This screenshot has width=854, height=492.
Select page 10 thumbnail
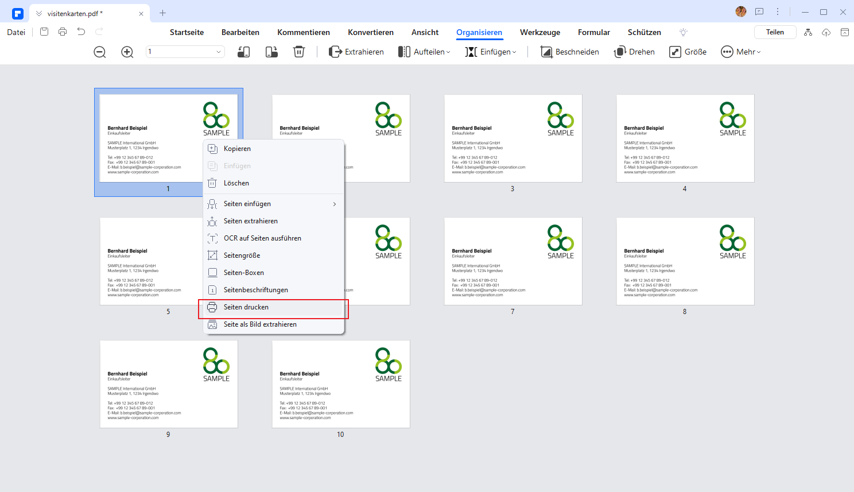point(341,384)
